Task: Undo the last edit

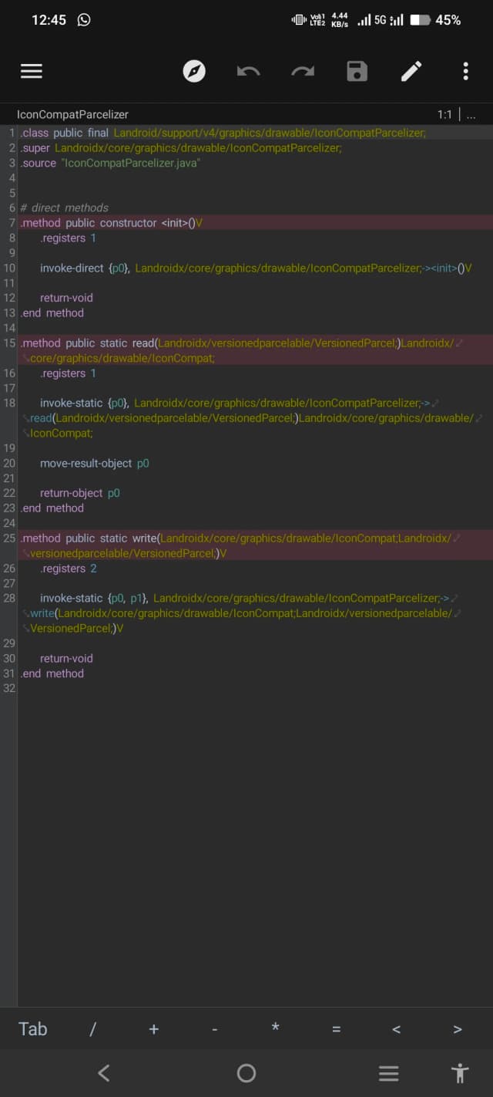Action: [x=248, y=72]
